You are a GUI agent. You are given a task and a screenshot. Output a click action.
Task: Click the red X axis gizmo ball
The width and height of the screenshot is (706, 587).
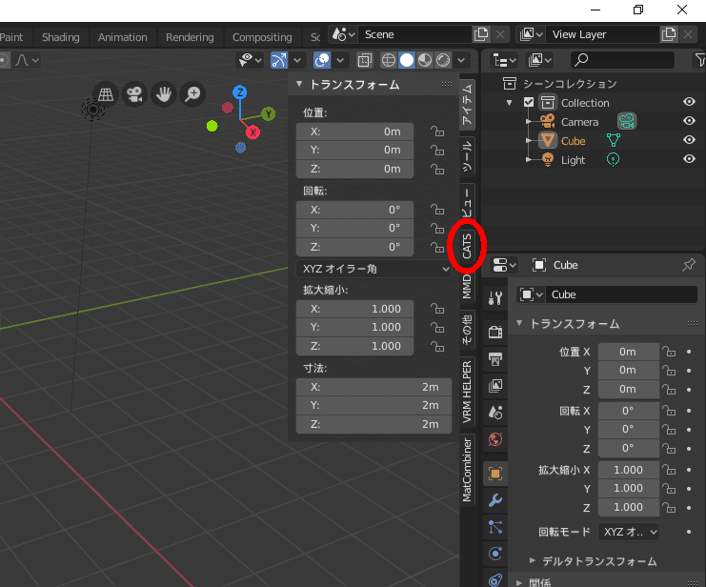click(253, 132)
